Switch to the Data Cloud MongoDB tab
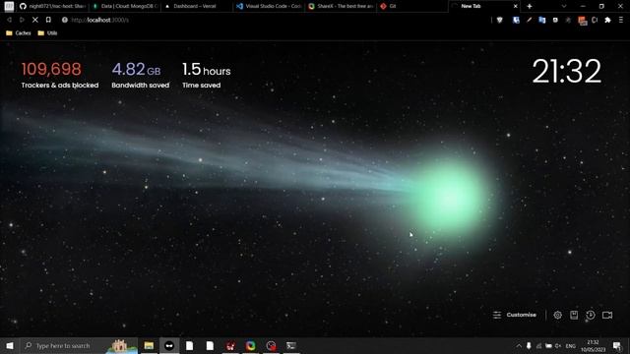 tap(125, 6)
